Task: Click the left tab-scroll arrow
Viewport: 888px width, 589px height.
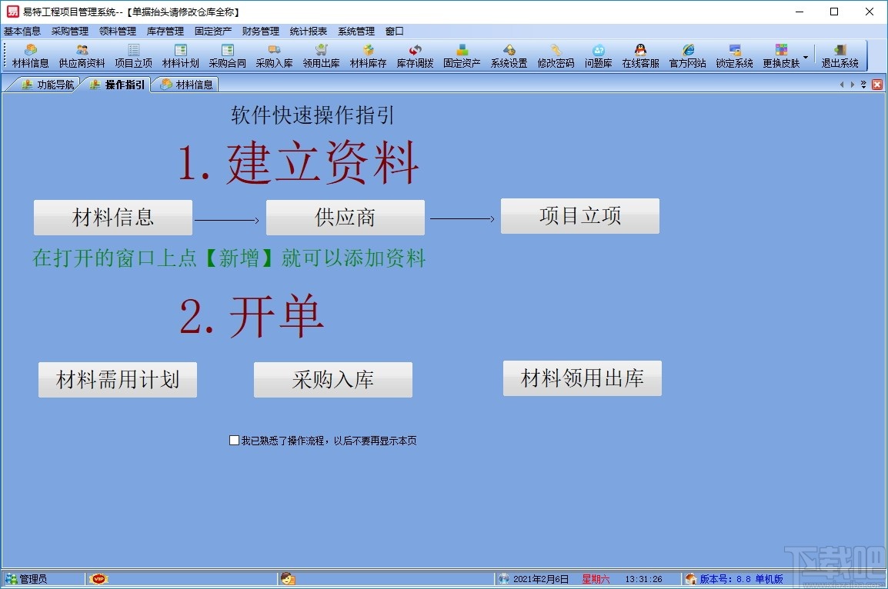Action: (843, 85)
